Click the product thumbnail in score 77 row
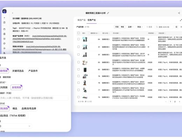 click(x=85, y=90)
